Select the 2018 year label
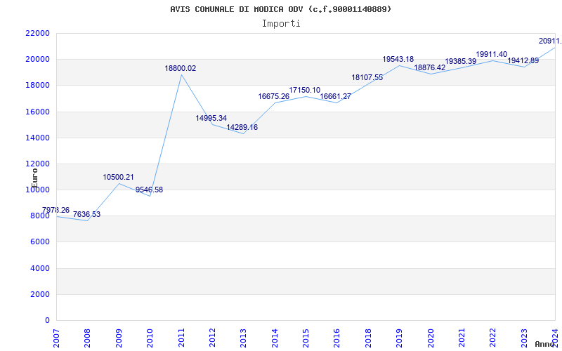The height and width of the screenshot is (351, 562). click(368, 338)
